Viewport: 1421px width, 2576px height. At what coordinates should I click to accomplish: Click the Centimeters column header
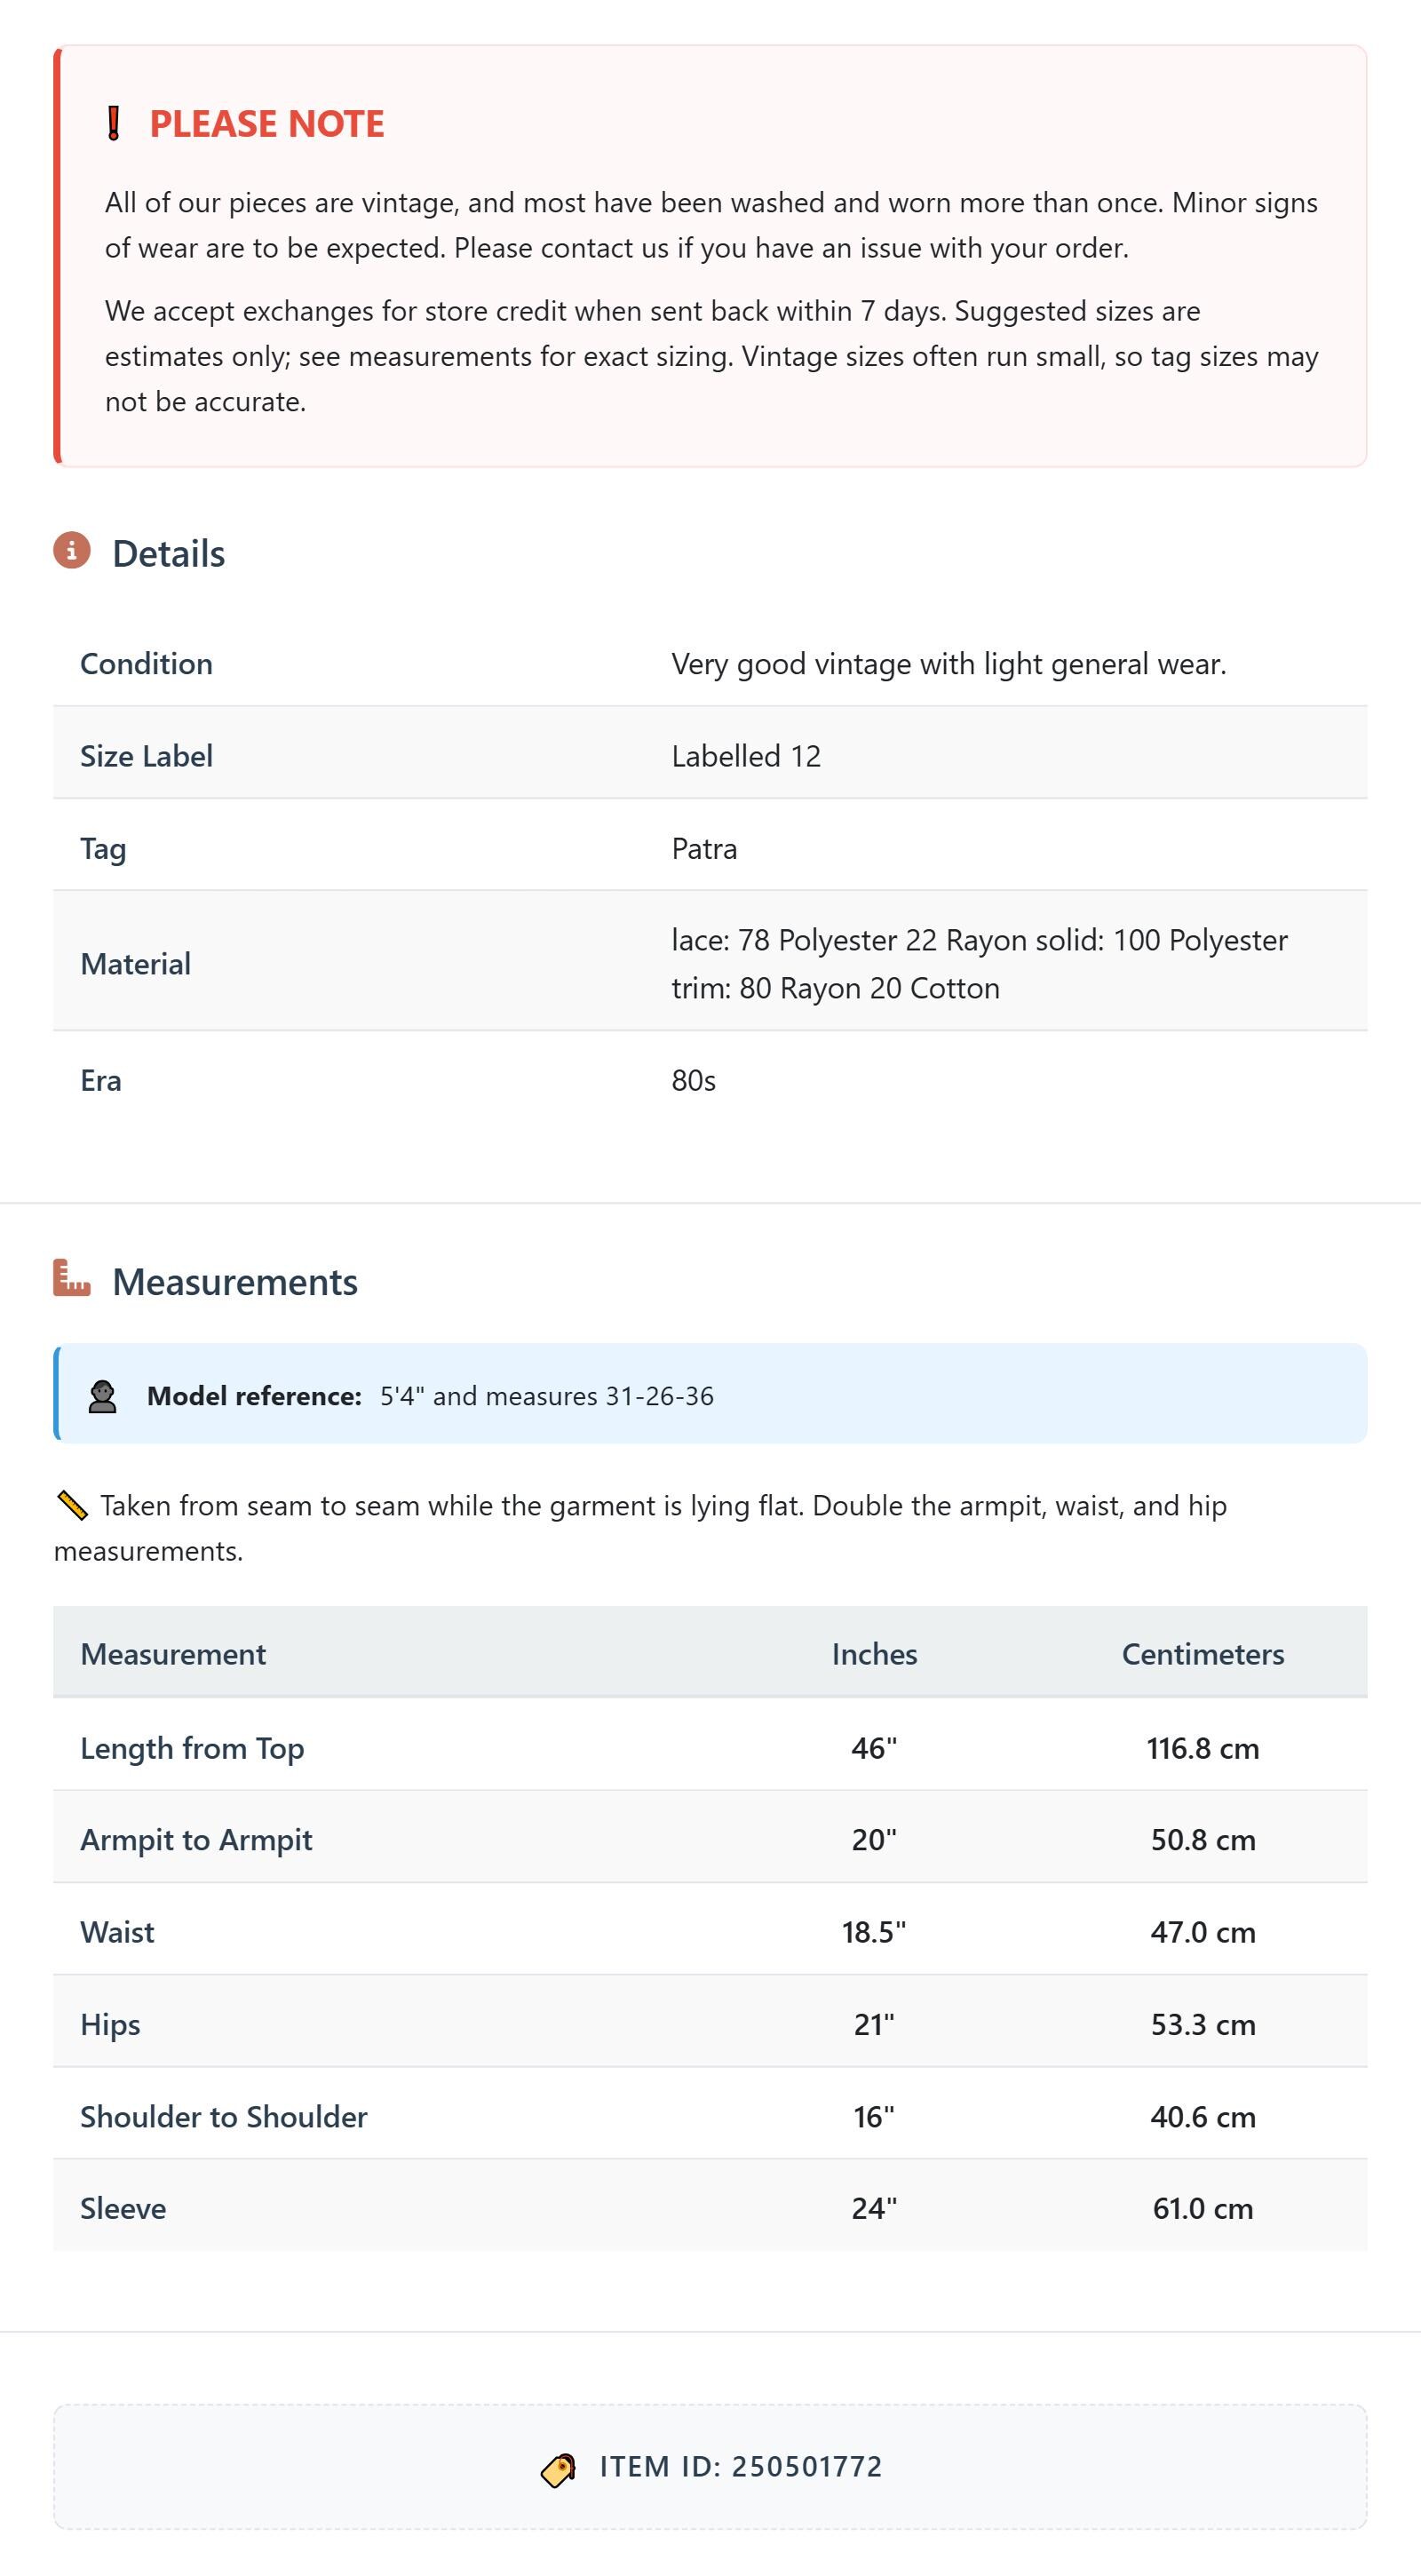tap(1203, 1654)
